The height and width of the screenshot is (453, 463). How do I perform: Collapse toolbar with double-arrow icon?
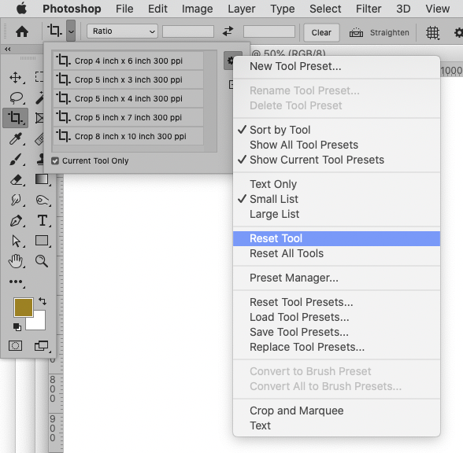pyautogui.click(x=8, y=50)
